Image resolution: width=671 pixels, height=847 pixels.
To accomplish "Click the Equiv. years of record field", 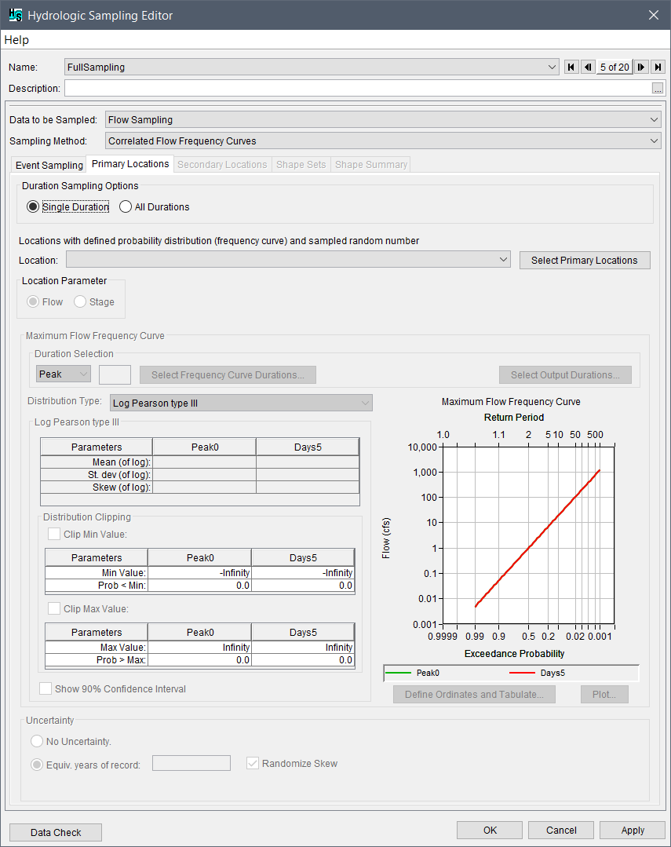I will [191, 763].
